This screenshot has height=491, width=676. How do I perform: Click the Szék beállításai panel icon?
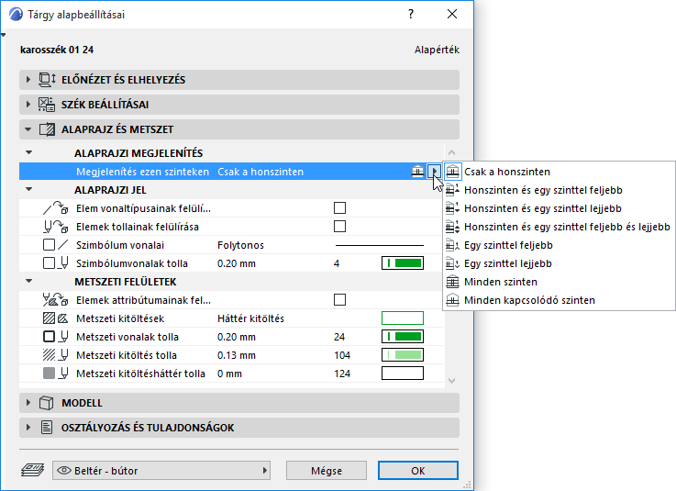(x=47, y=105)
